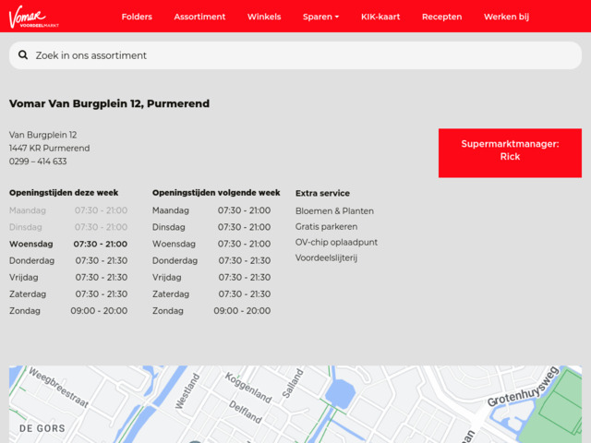
Task: Open the KIK-kaart page
Action: (x=380, y=17)
